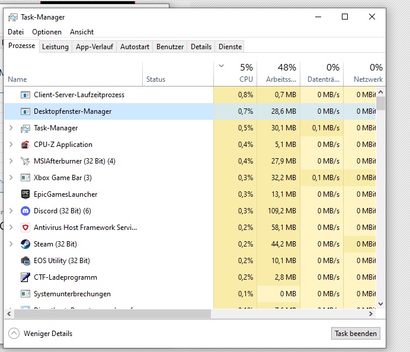
Task: Open the Optionen menu
Action: tap(47, 32)
